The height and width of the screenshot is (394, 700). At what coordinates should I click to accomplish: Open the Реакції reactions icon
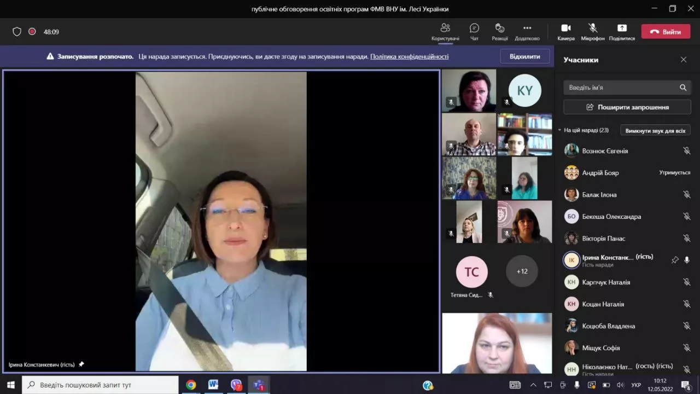point(499,28)
